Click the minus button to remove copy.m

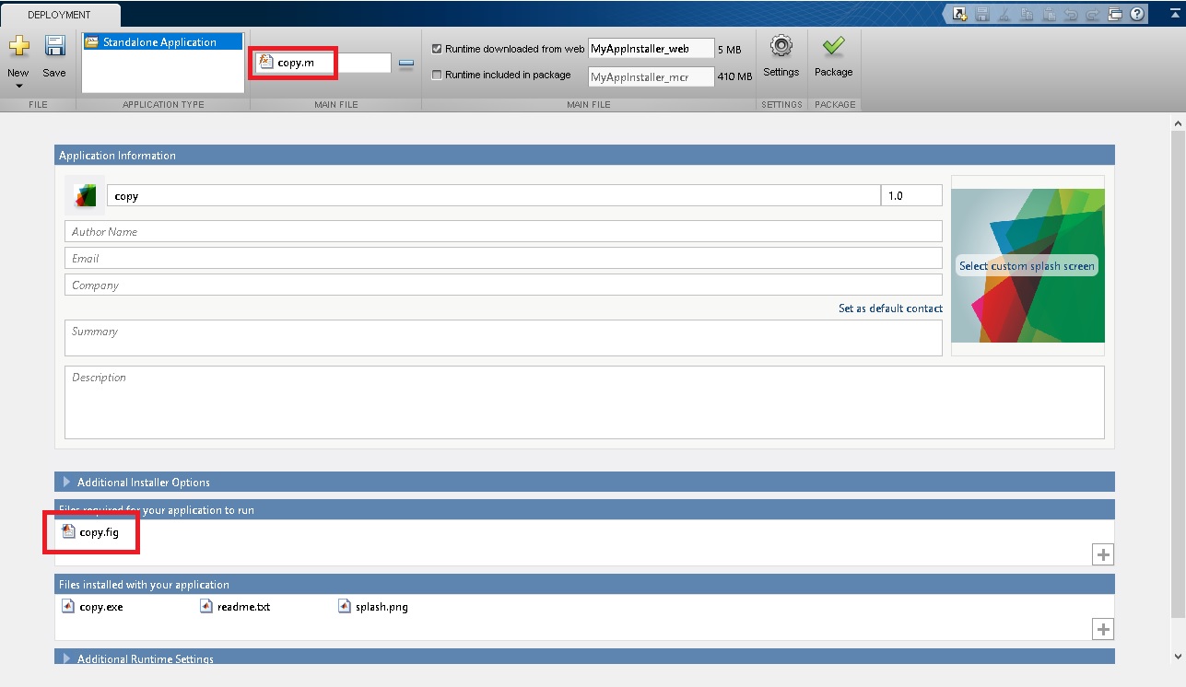pos(406,62)
